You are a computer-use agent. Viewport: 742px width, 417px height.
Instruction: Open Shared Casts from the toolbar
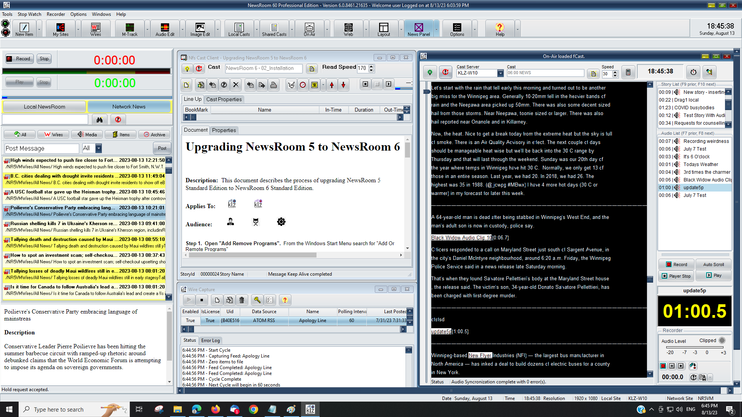point(274,29)
